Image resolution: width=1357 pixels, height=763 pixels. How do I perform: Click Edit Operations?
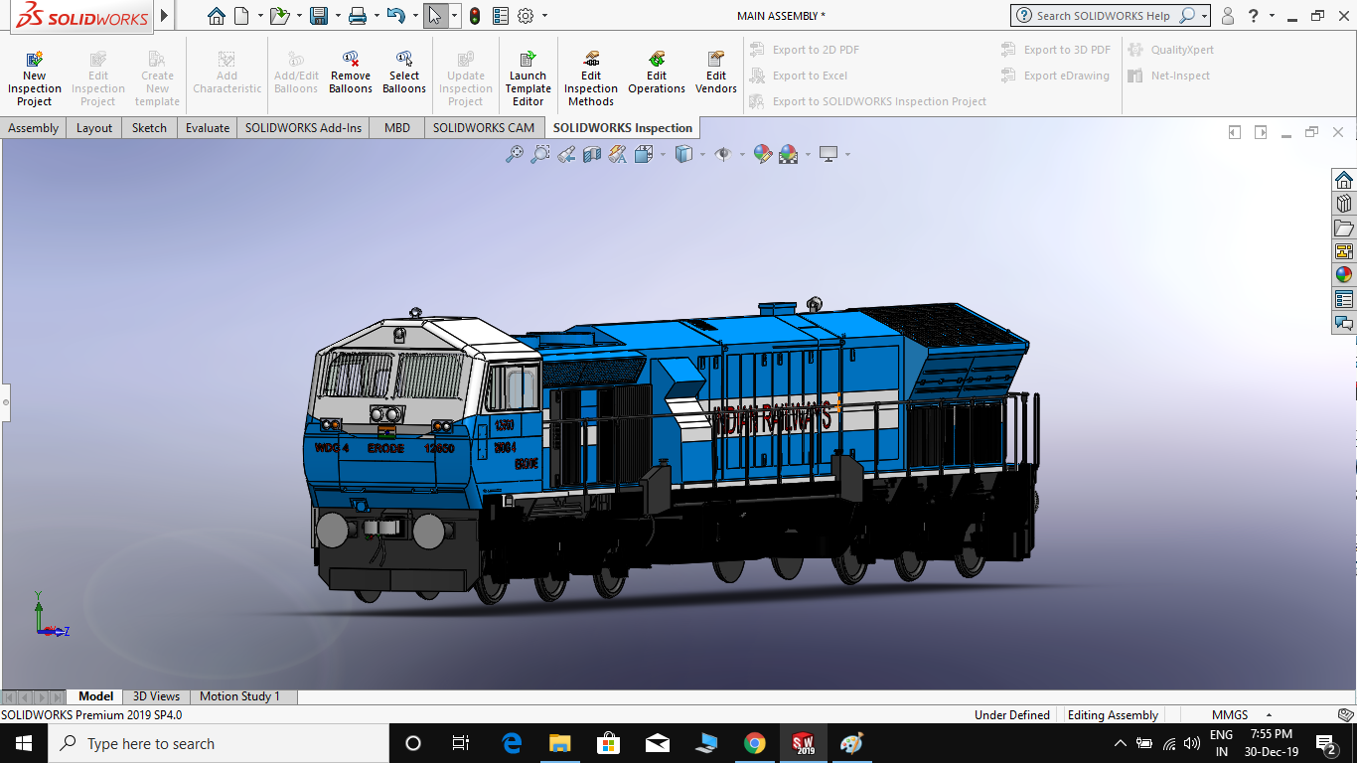click(657, 74)
